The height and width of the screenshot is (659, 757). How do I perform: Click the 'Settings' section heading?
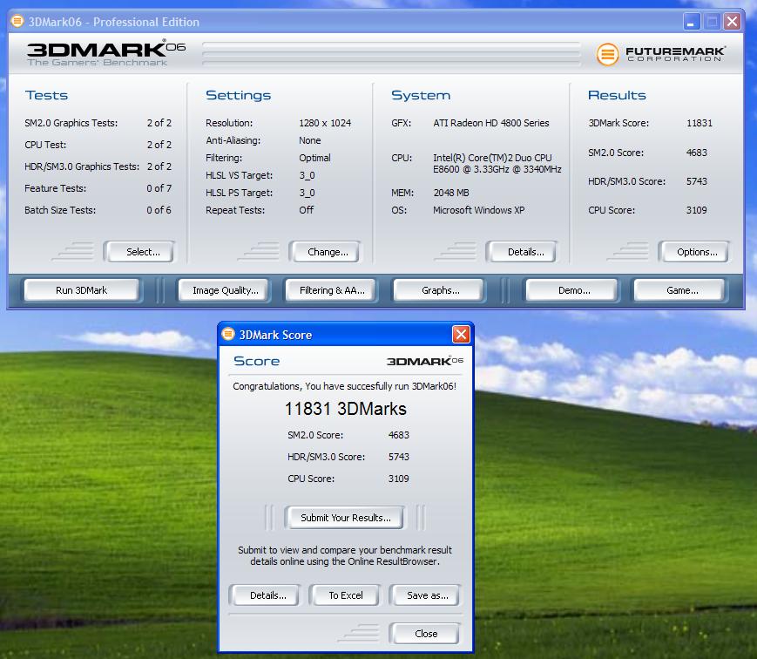point(238,95)
